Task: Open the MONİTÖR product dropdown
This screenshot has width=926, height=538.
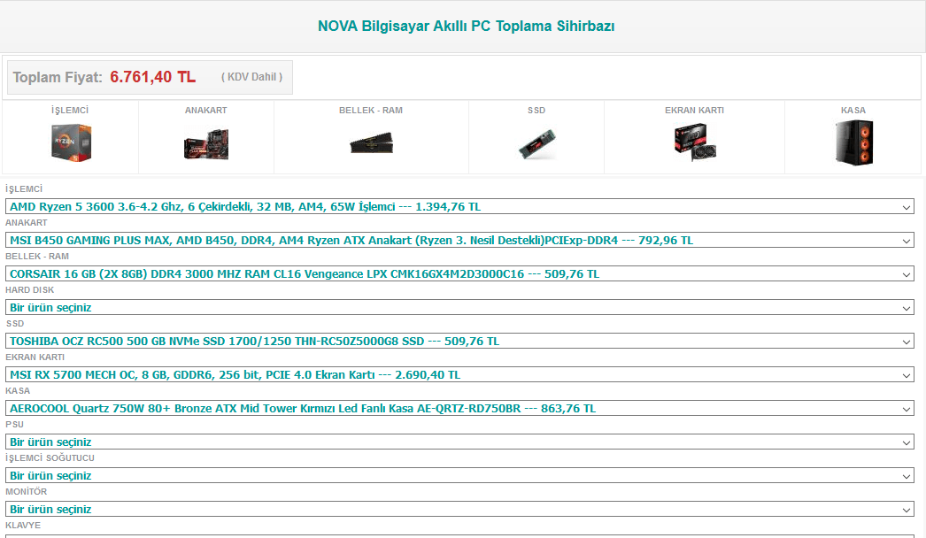Action: (x=459, y=510)
